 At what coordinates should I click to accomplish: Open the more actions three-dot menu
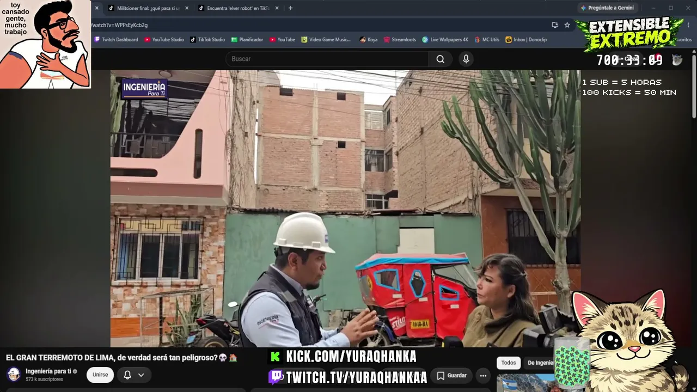click(483, 375)
